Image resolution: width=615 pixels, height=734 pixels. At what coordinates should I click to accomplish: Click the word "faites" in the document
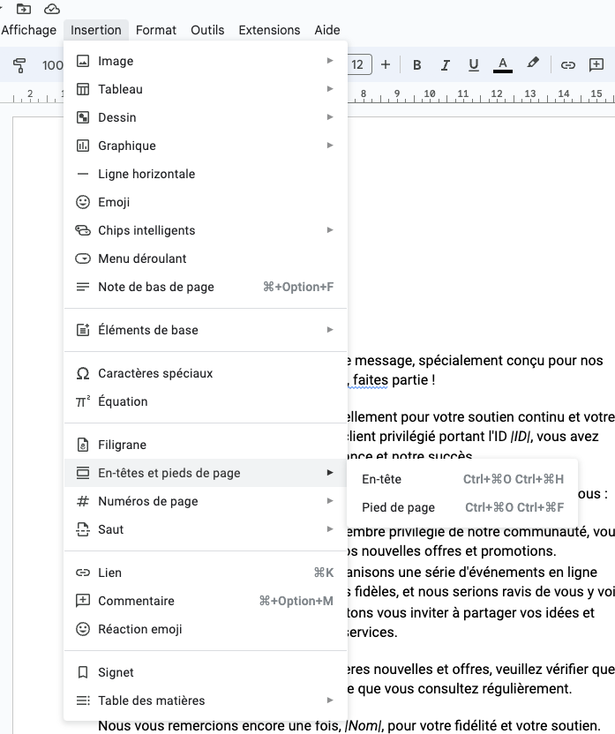pos(371,379)
